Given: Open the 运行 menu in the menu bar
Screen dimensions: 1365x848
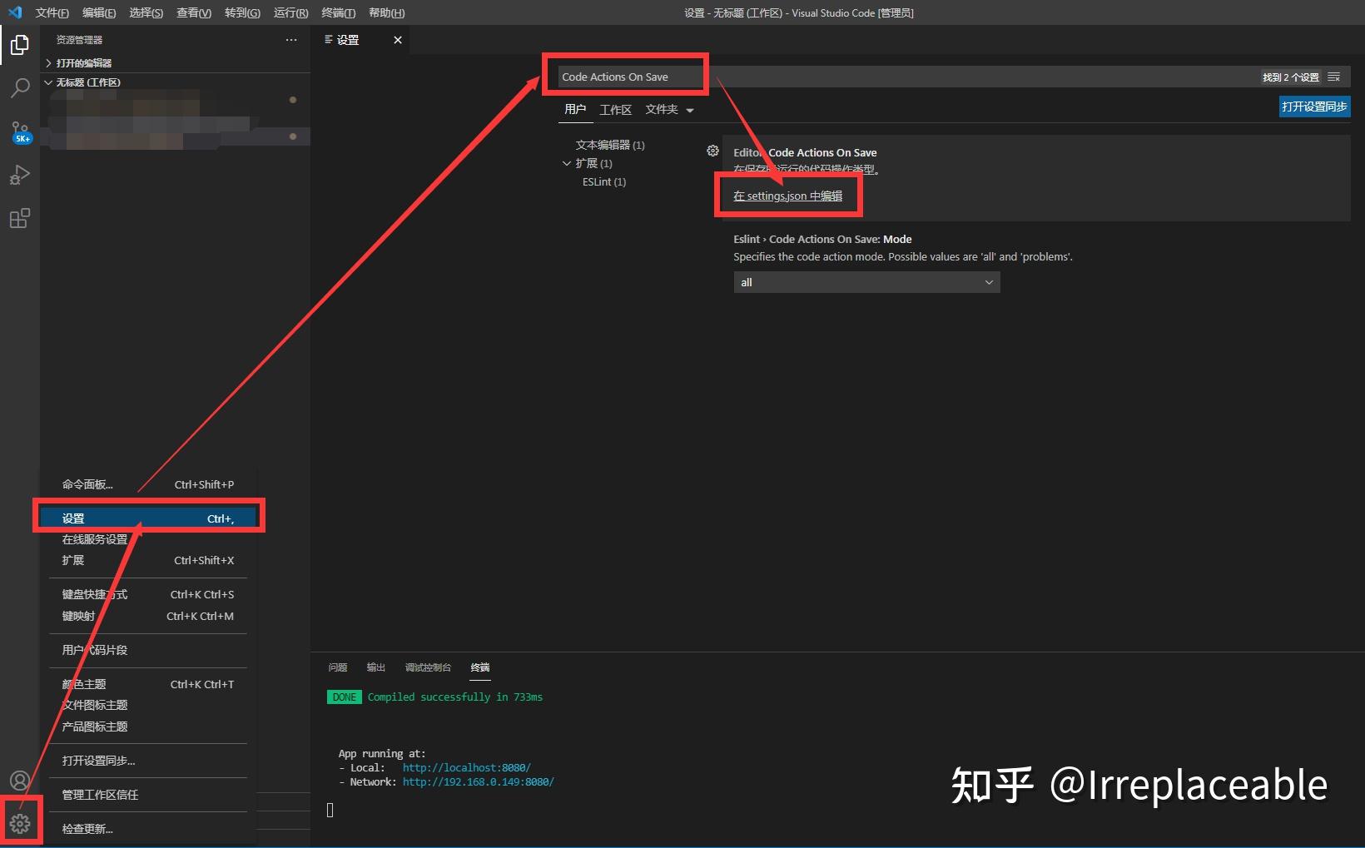Looking at the screenshot, I should [290, 12].
